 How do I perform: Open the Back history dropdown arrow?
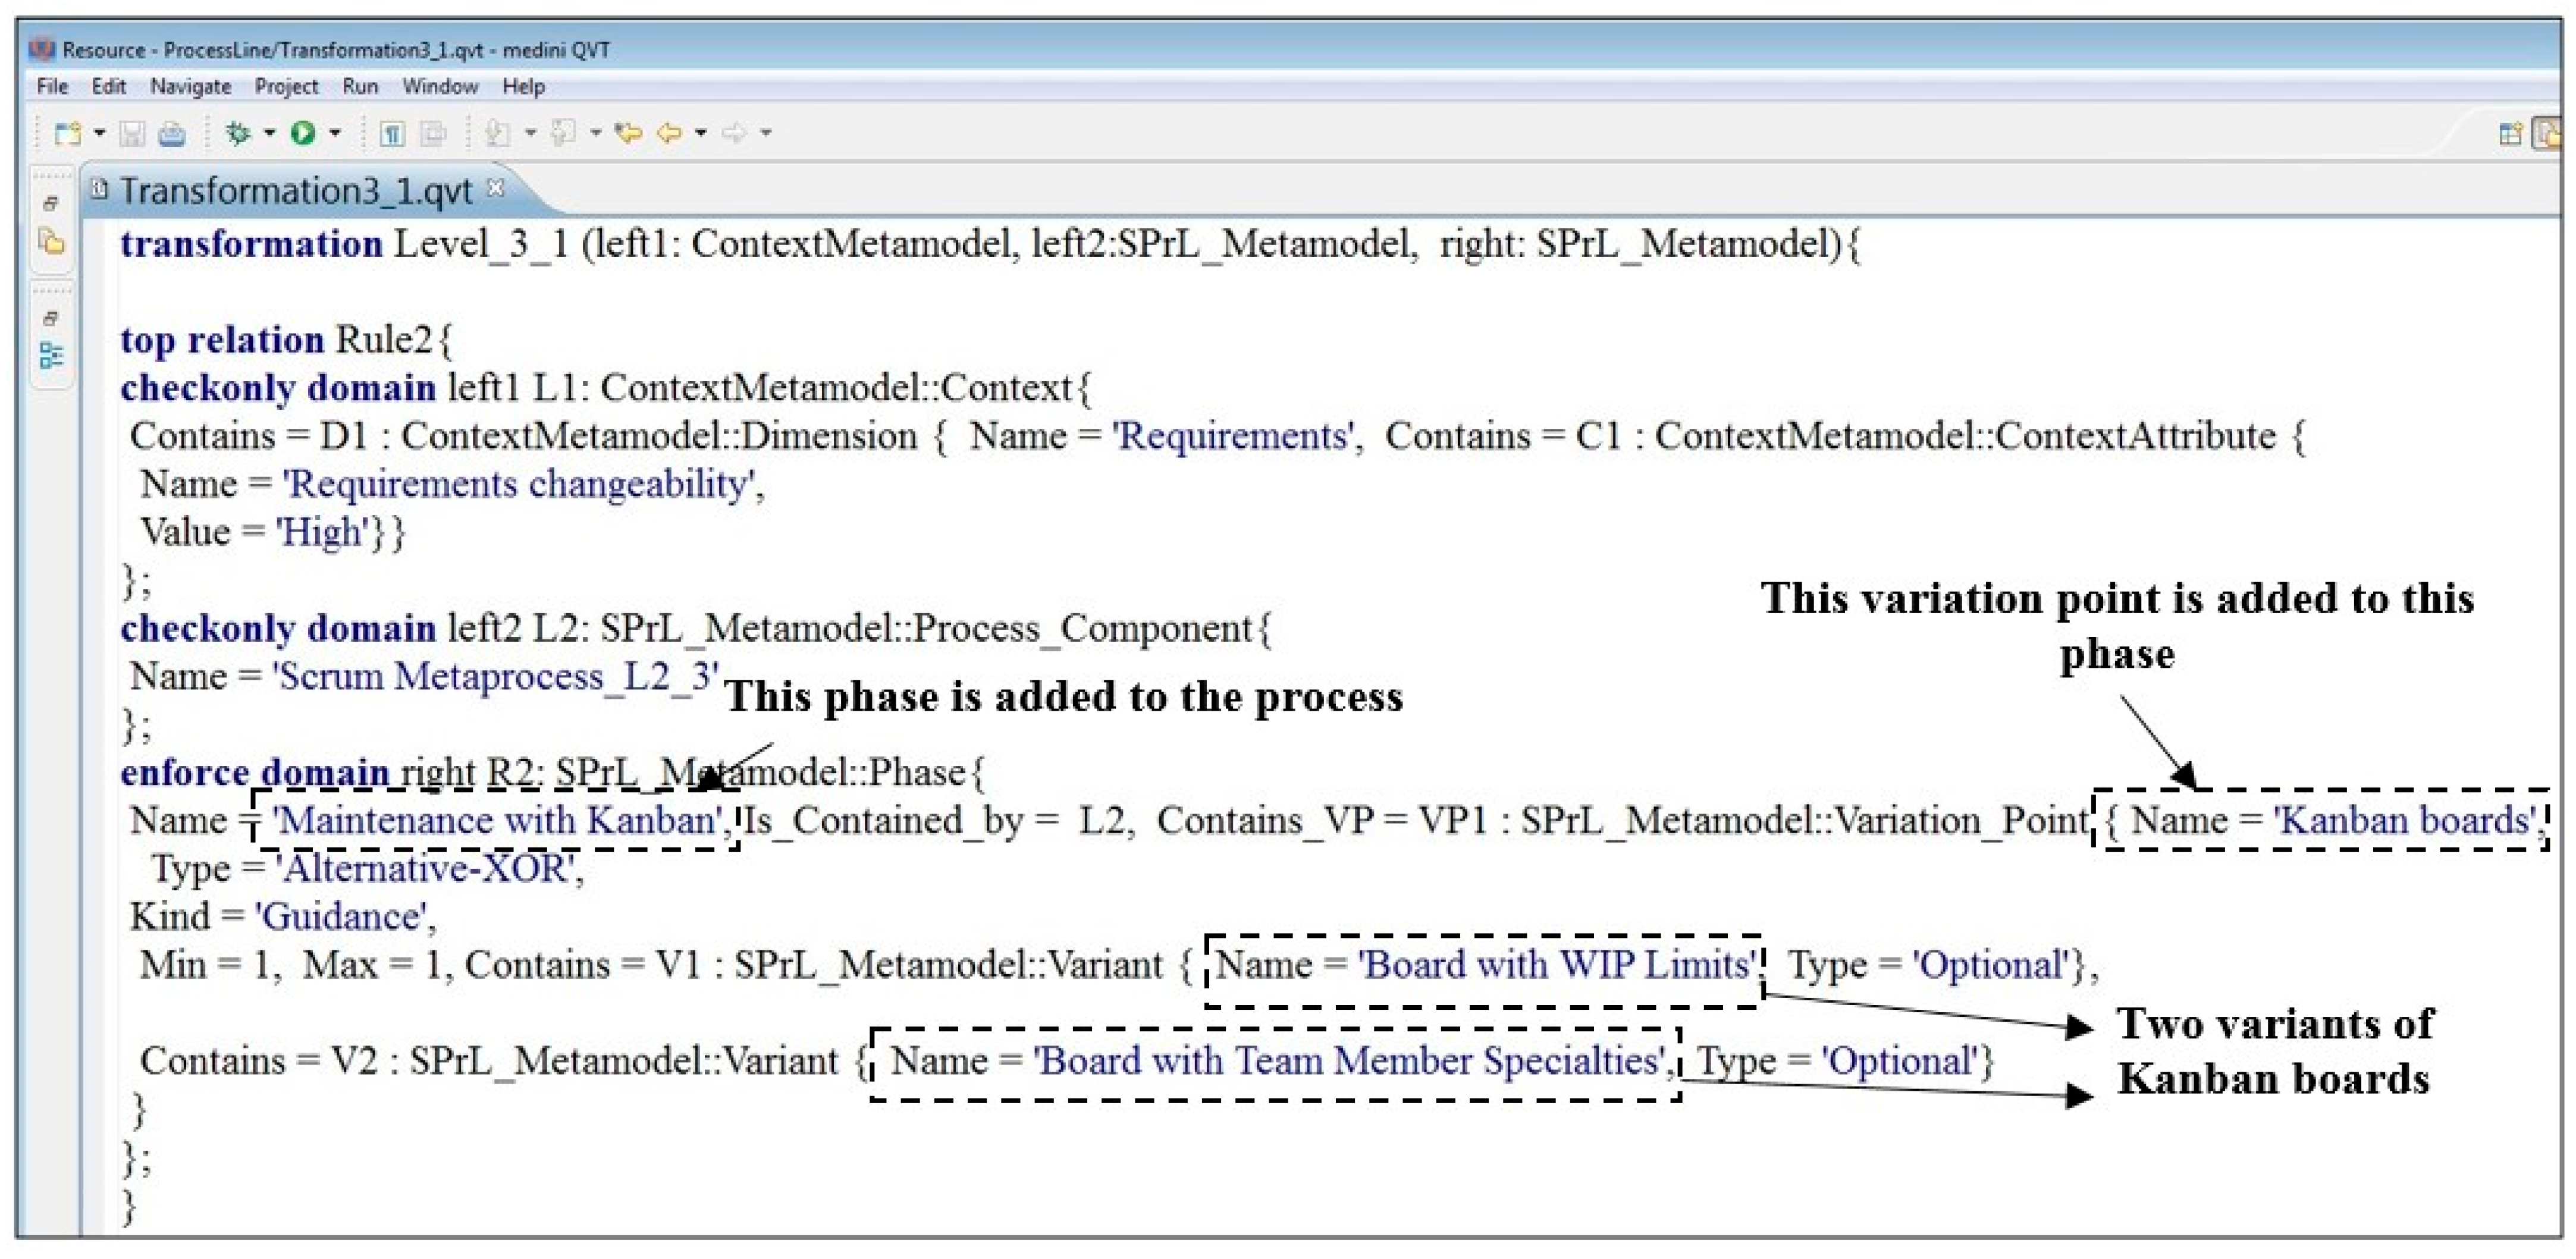701,133
